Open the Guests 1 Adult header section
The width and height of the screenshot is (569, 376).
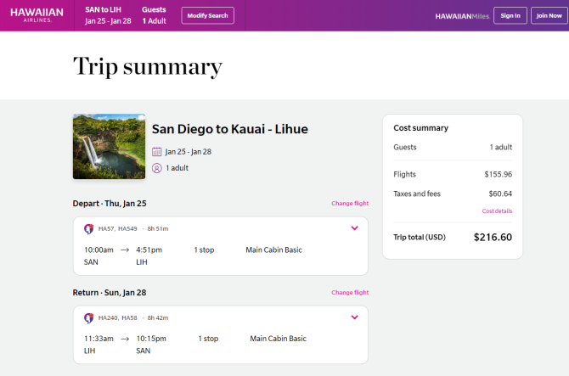pos(155,15)
